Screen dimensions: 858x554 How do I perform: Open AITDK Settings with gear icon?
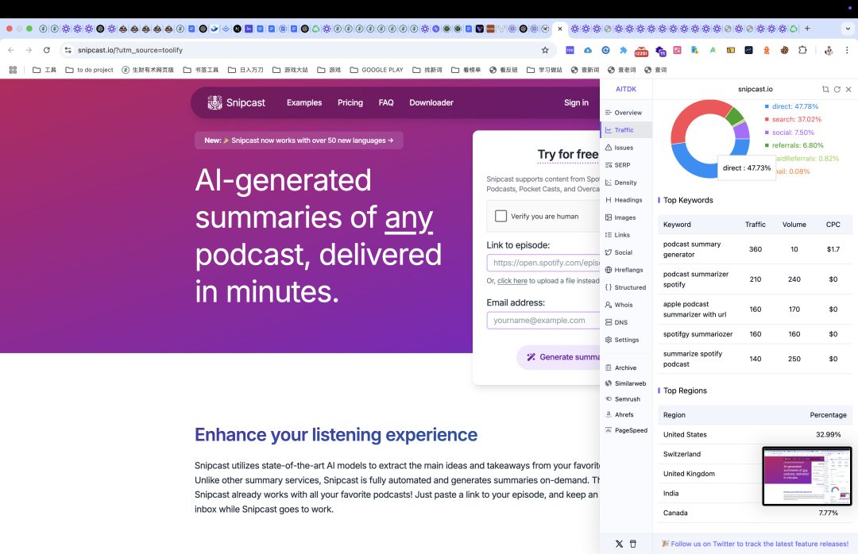click(x=622, y=340)
